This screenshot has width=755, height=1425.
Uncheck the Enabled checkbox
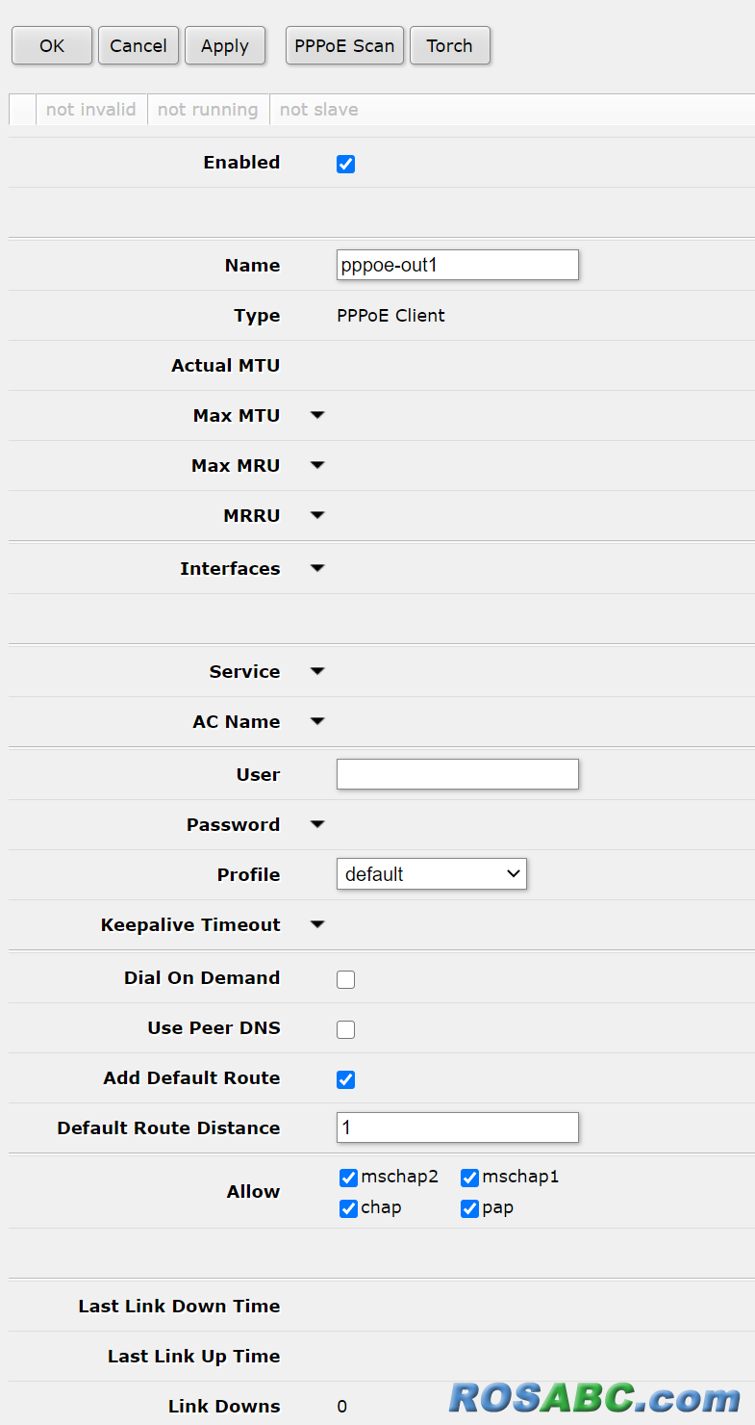click(x=346, y=164)
